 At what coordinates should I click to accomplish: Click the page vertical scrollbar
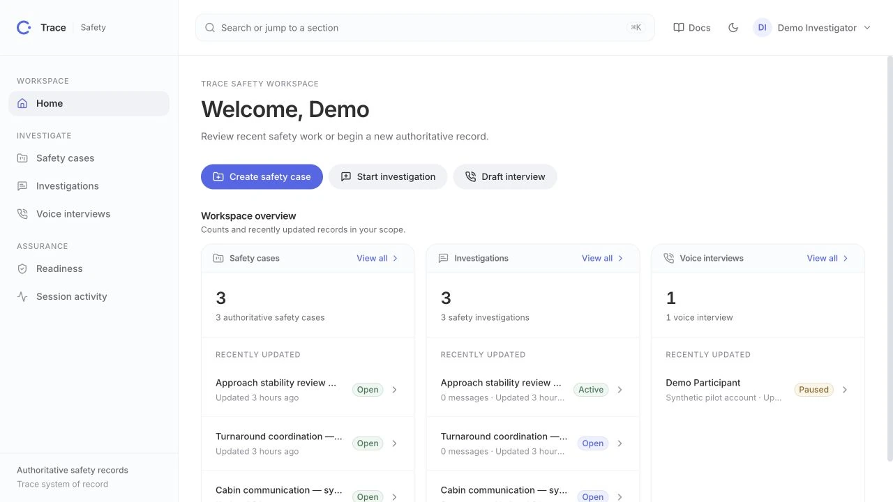click(889, 258)
